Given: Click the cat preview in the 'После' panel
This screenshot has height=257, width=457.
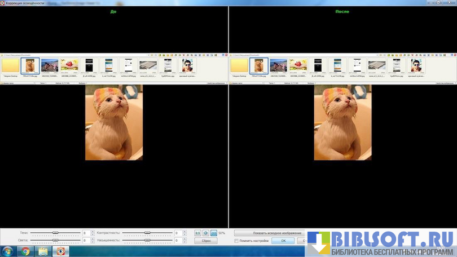Looking at the screenshot, I should [x=342, y=122].
